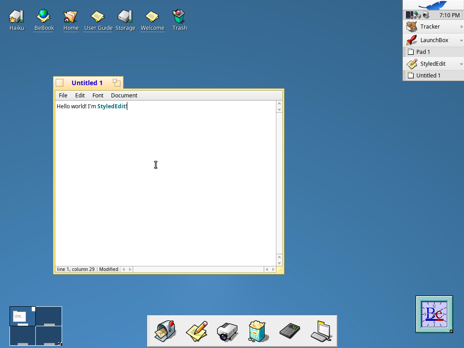The image size is (464, 348).
Task: Select the Untitled 1 window in Deskbar
Action: pos(433,76)
